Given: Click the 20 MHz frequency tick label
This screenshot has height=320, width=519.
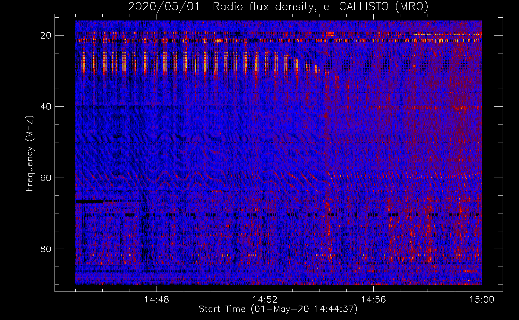Looking at the screenshot, I should coord(46,36).
